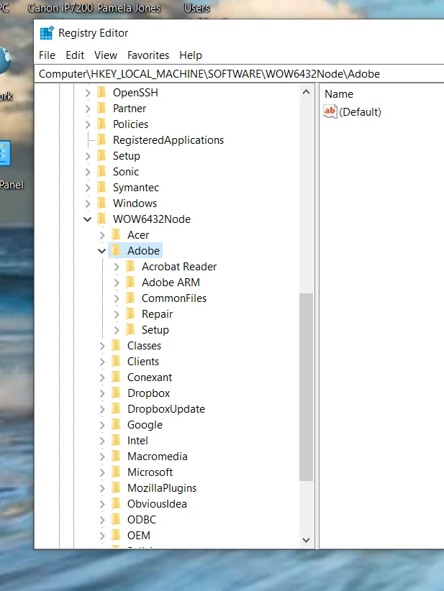Open the Pamela Jones desktop shortcut

[x=128, y=7]
